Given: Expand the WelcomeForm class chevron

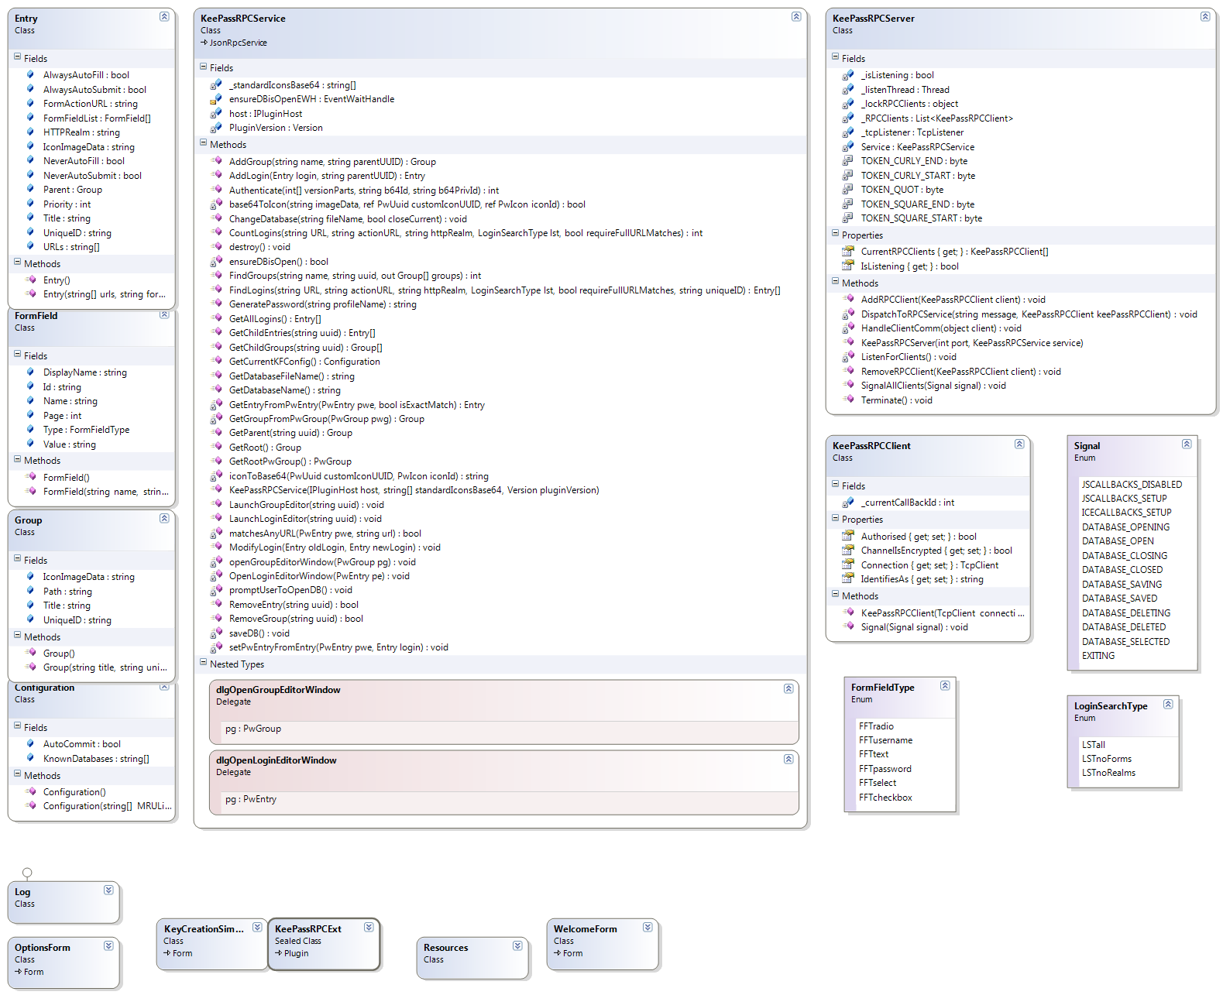Looking at the screenshot, I should 648,927.
